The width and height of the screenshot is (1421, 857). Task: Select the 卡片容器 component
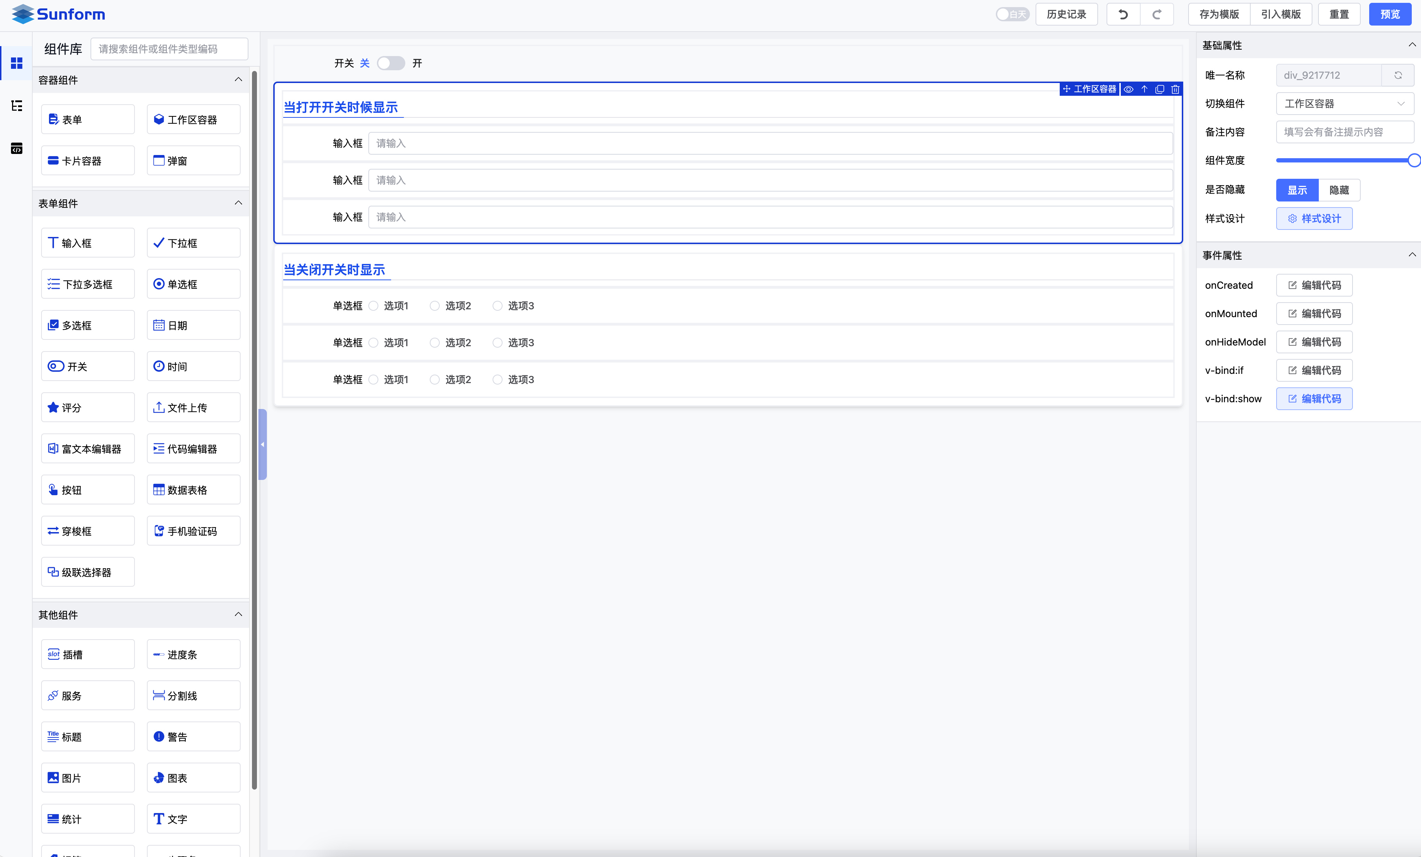[x=88, y=161]
